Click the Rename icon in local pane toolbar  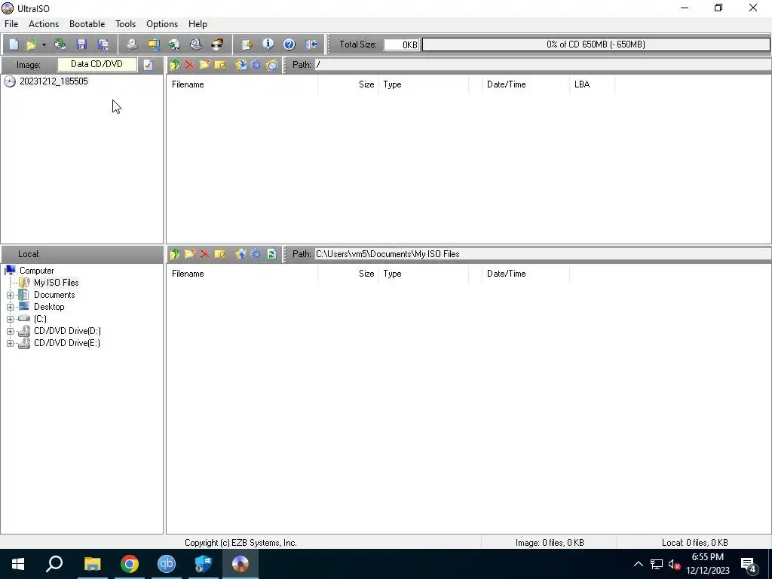220,254
